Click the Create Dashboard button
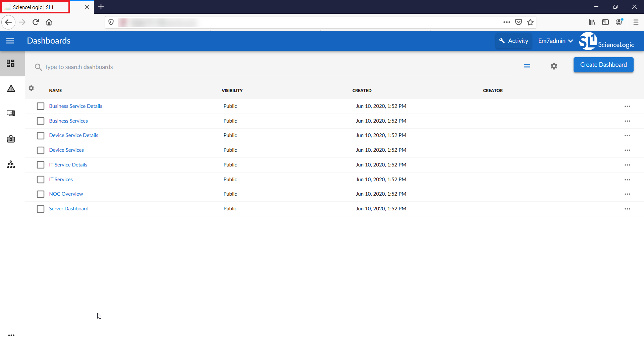 603,65
